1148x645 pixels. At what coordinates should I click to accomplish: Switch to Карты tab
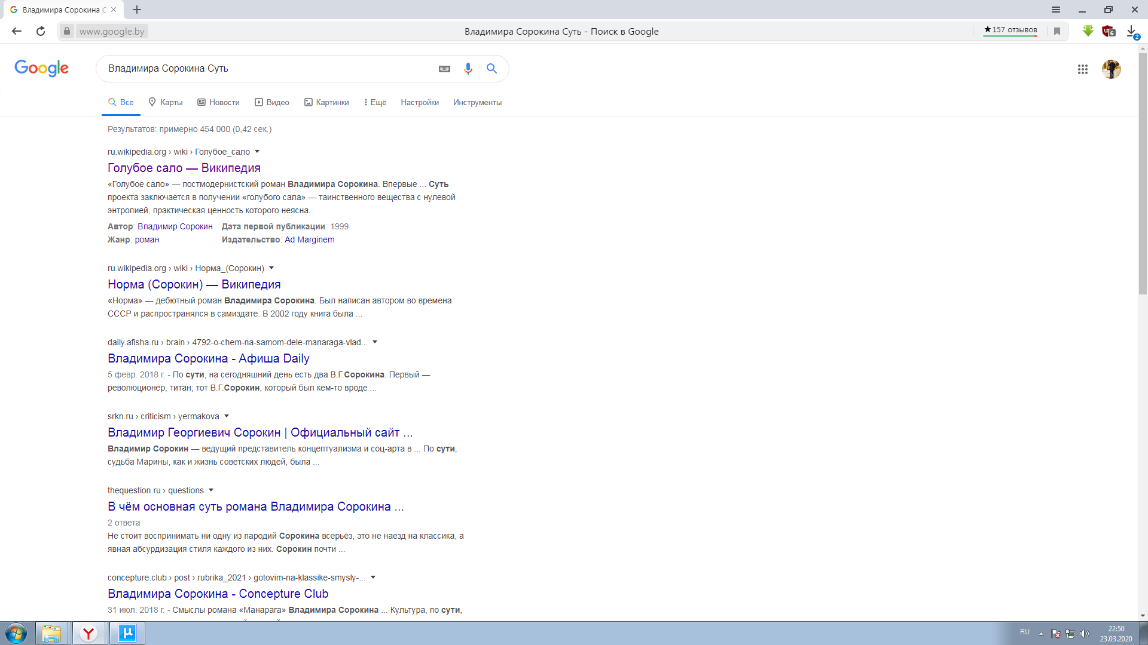click(166, 103)
